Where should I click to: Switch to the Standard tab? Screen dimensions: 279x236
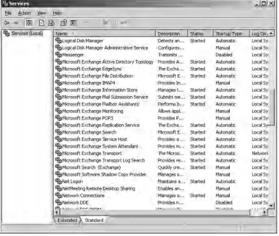click(x=94, y=220)
